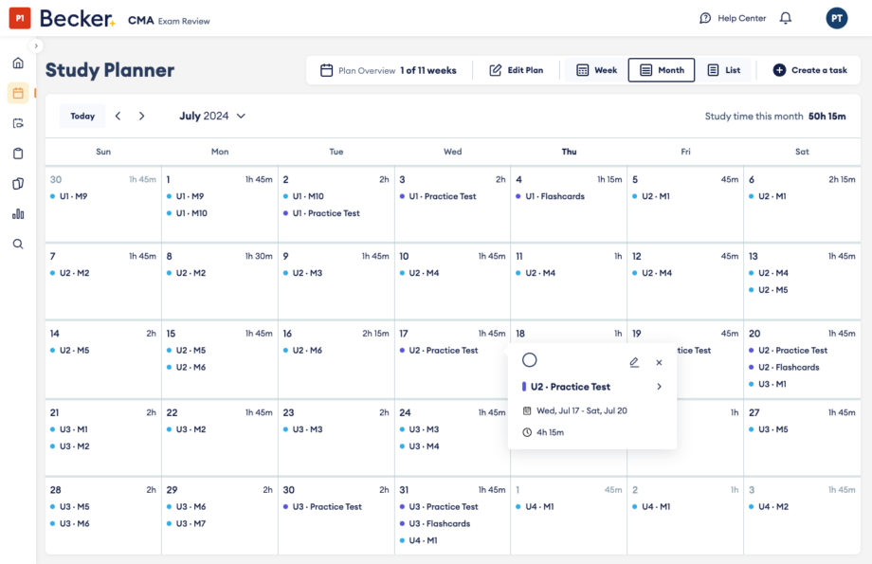Click the Study Planner calendar sidebar icon

coord(18,93)
